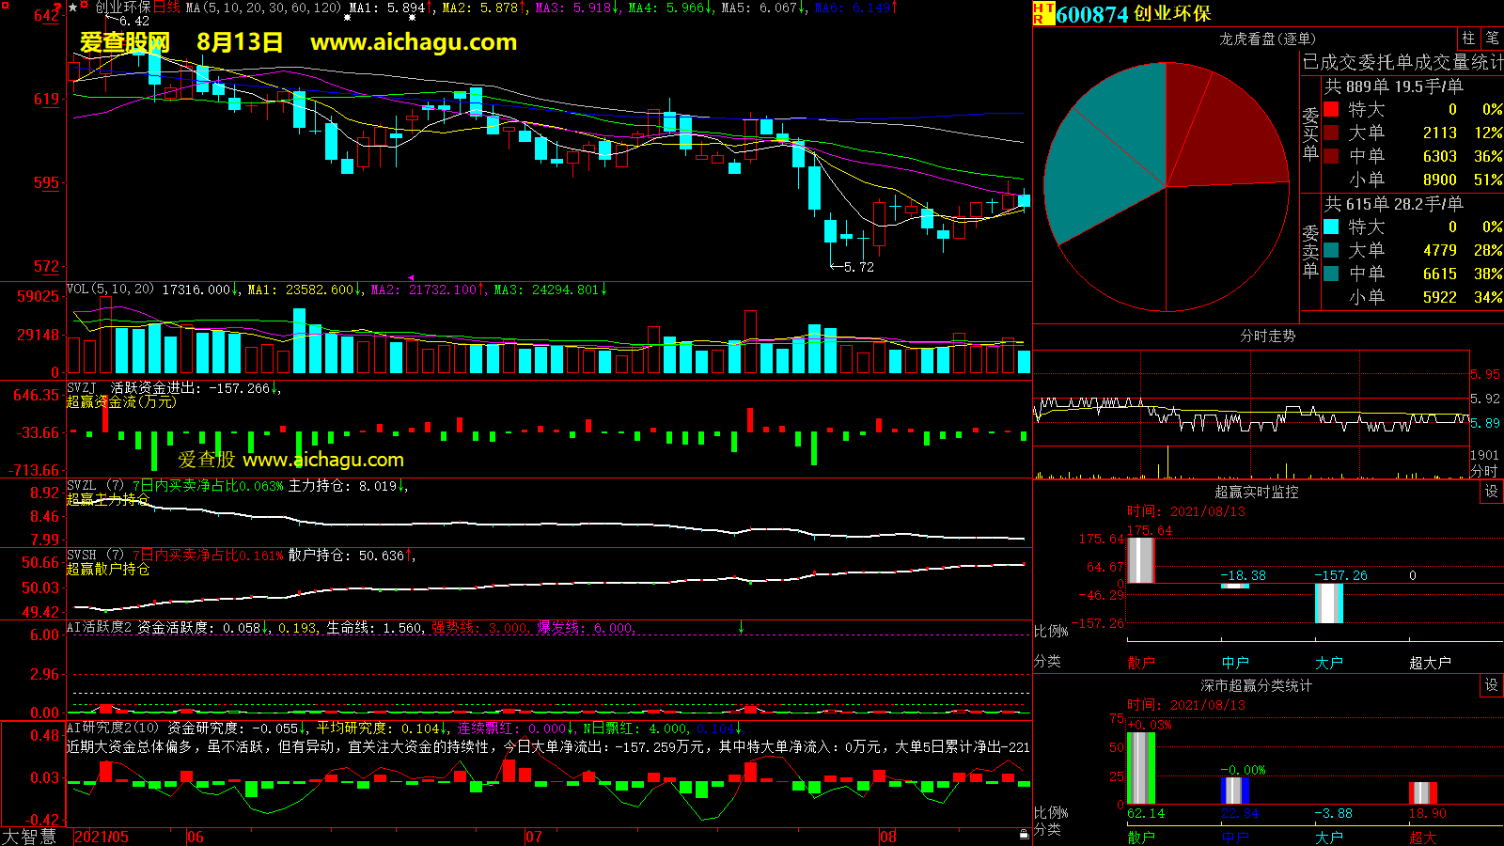1504x846 pixels.
Task: Click the 07 month marker on the timeline
Action: point(533,837)
